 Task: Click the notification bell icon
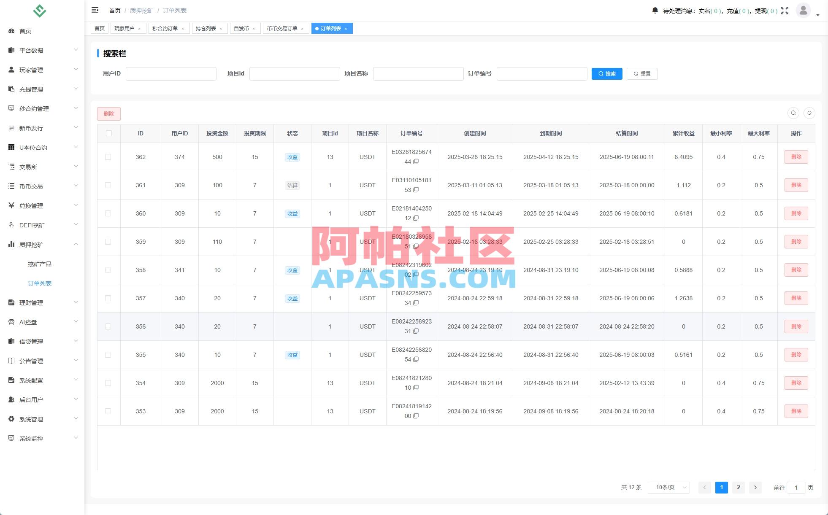point(655,11)
